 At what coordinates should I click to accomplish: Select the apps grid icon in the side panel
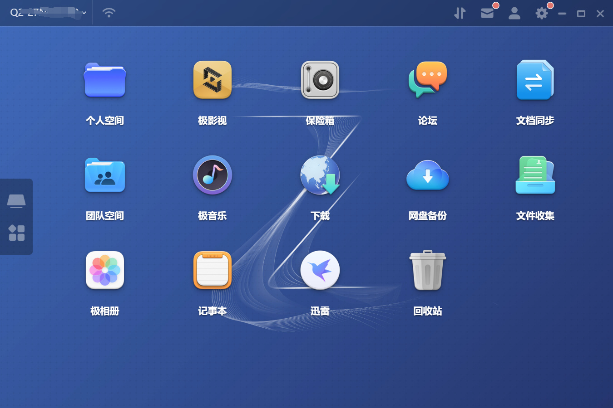coord(16,233)
